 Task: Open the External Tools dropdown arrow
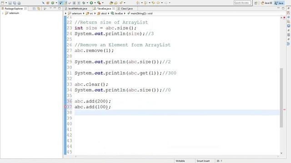(103, 3)
